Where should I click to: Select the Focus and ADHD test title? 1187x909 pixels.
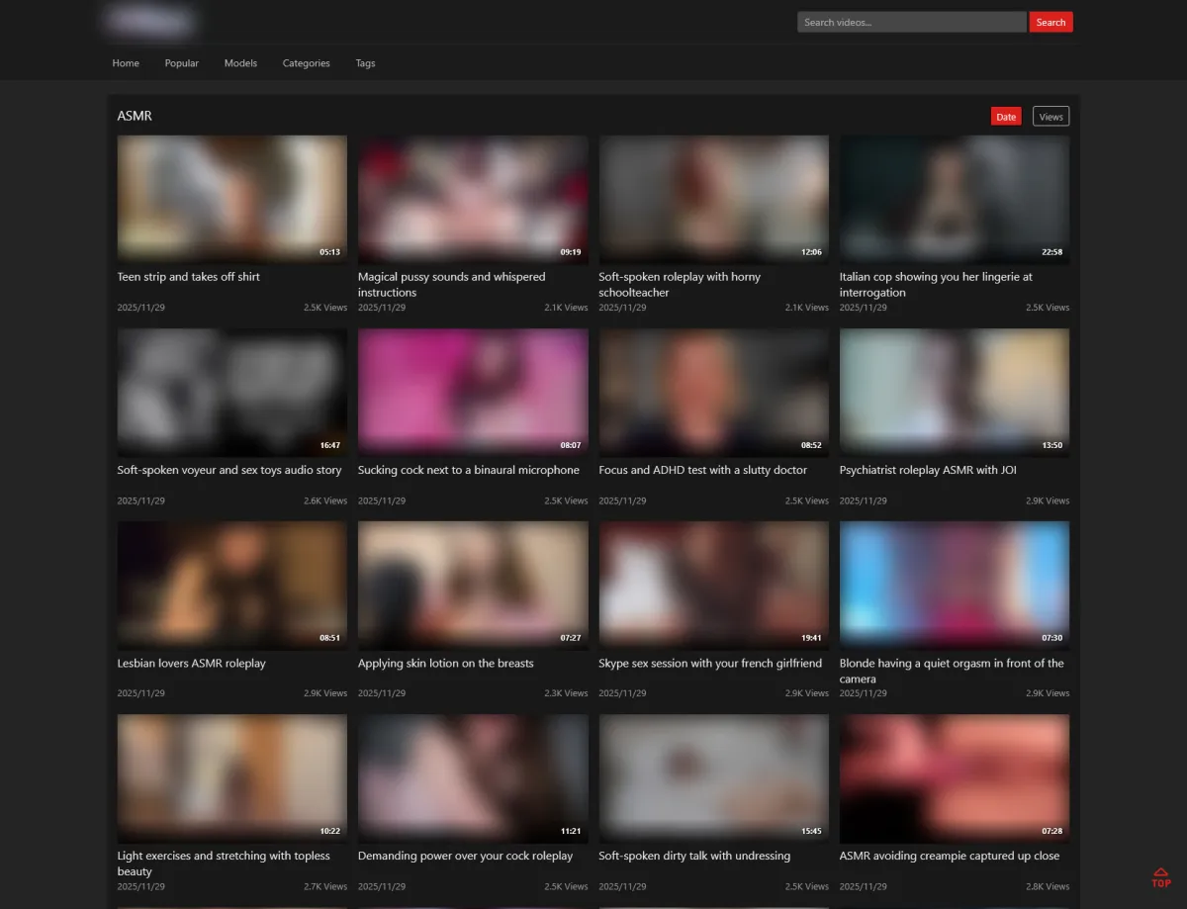[702, 470]
